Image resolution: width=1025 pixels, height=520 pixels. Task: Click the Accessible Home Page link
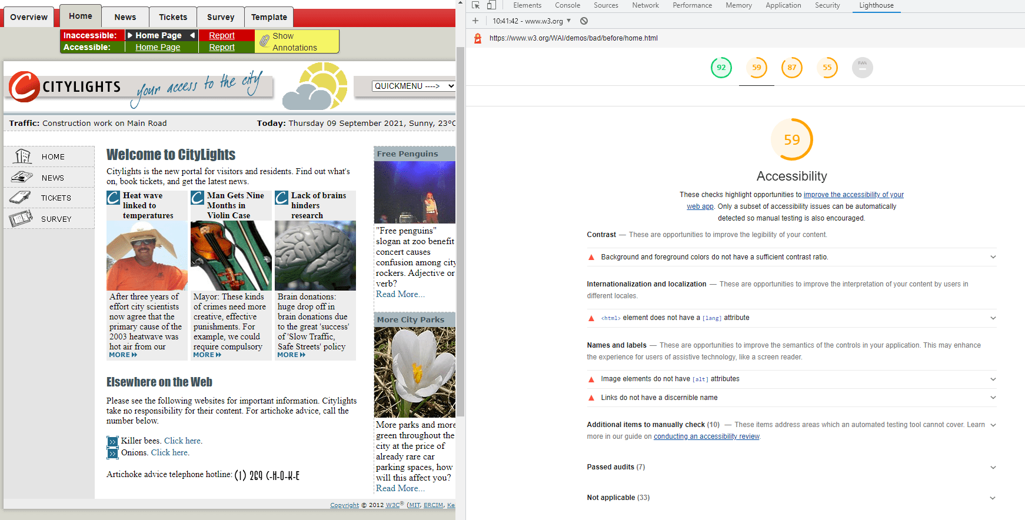point(158,47)
